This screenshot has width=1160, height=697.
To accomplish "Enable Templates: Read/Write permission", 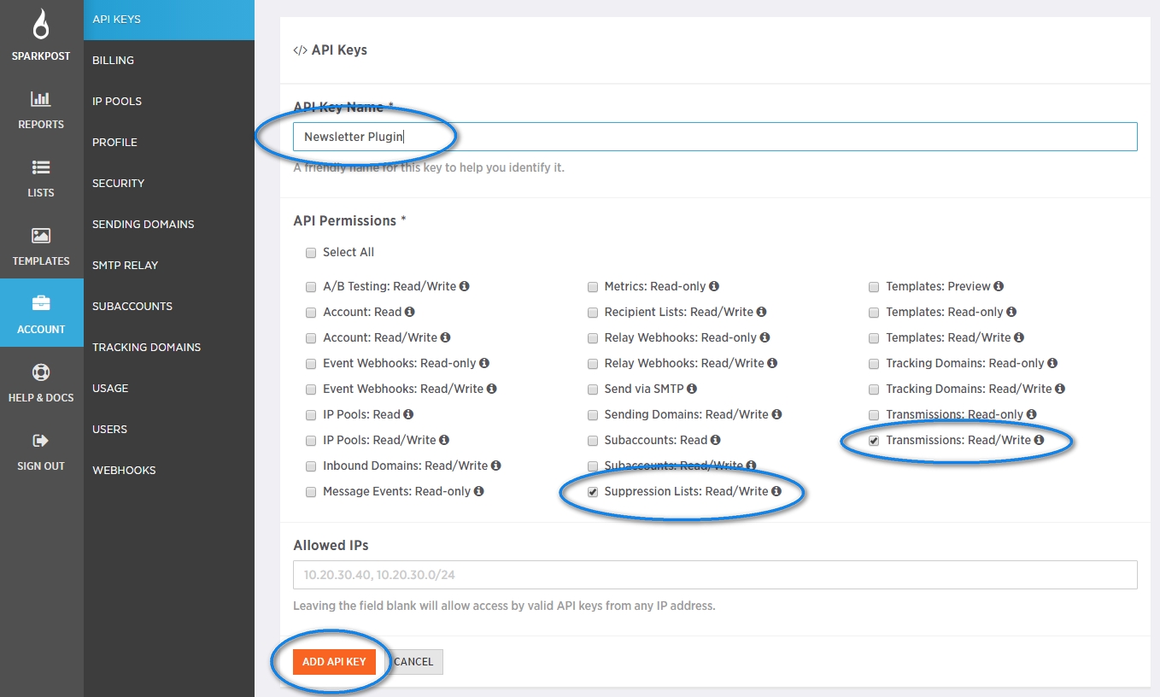I will 874,338.
